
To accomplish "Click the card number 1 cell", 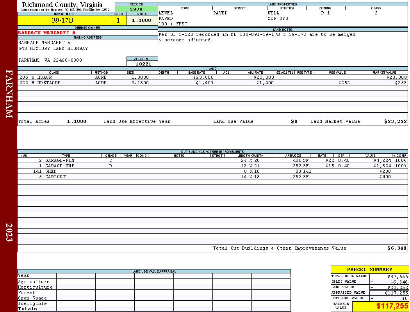I will [x=118, y=20].
